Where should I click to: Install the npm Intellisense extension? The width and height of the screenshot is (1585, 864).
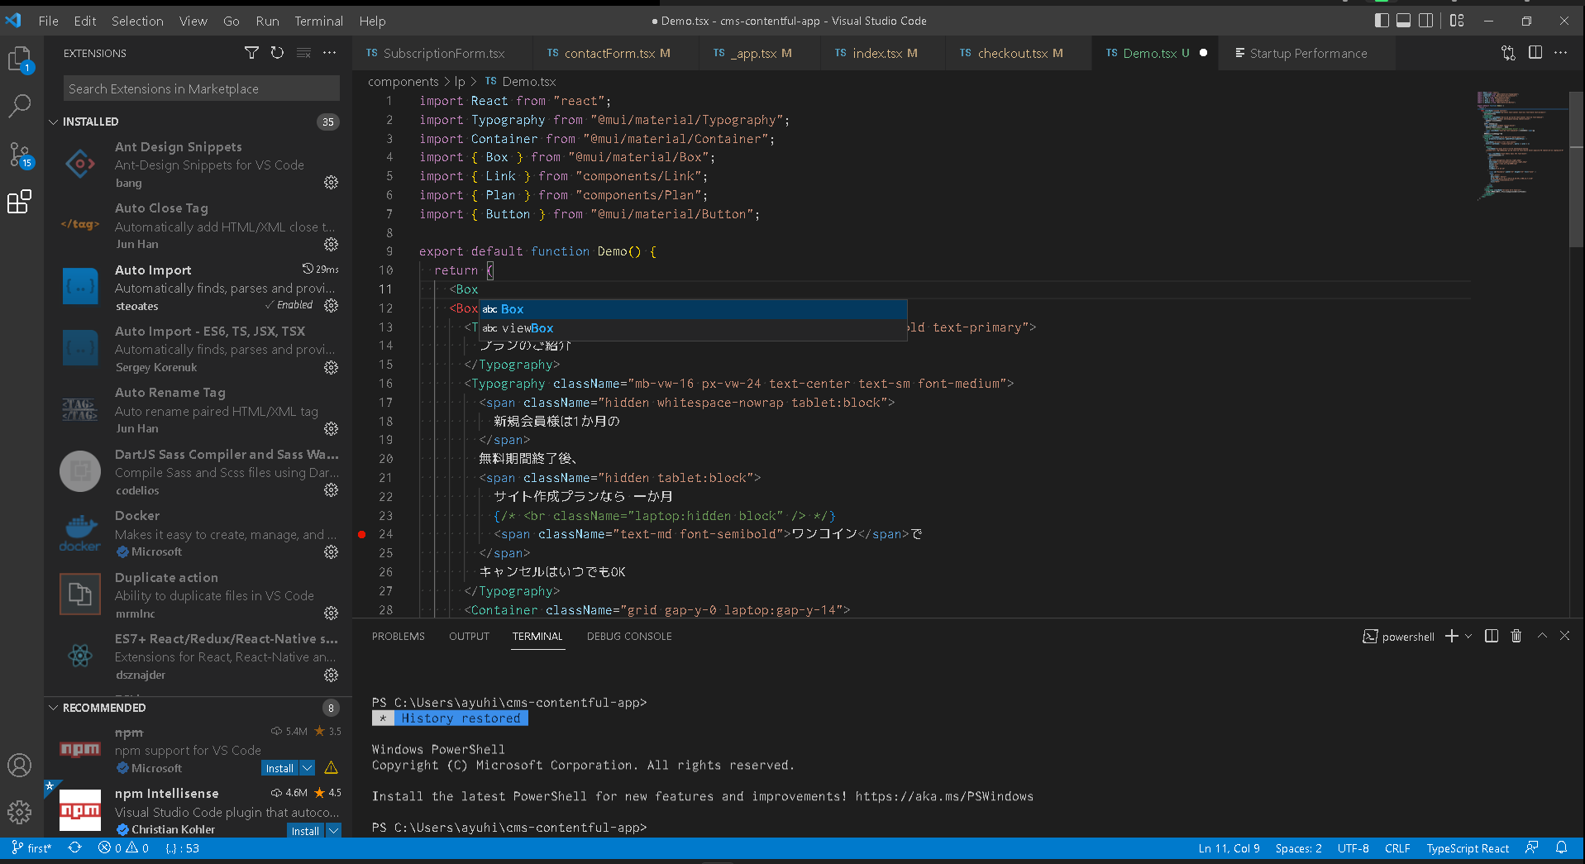tap(304, 830)
